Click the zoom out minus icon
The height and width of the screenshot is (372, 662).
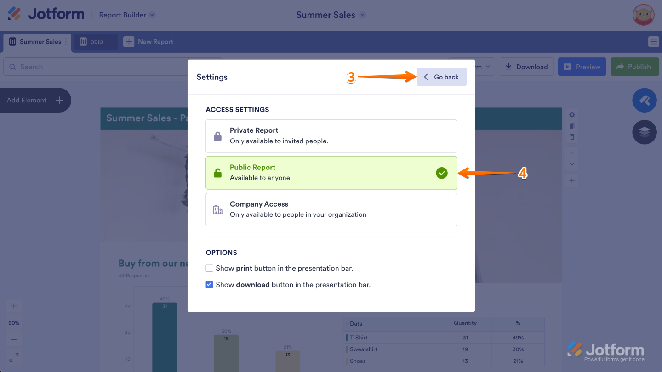tap(14, 339)
